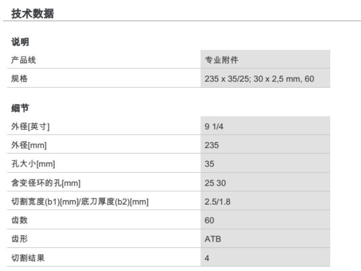Click the 孔大小[mm] row label
This screenshot has width=361, height=271.
tap(33, 164)
